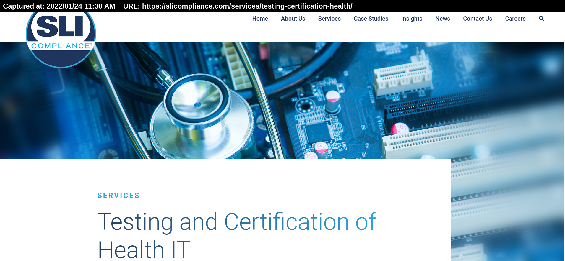Screen dimensions: 565x261
Task: Open the News section
Action: click(x=442, y=19)
